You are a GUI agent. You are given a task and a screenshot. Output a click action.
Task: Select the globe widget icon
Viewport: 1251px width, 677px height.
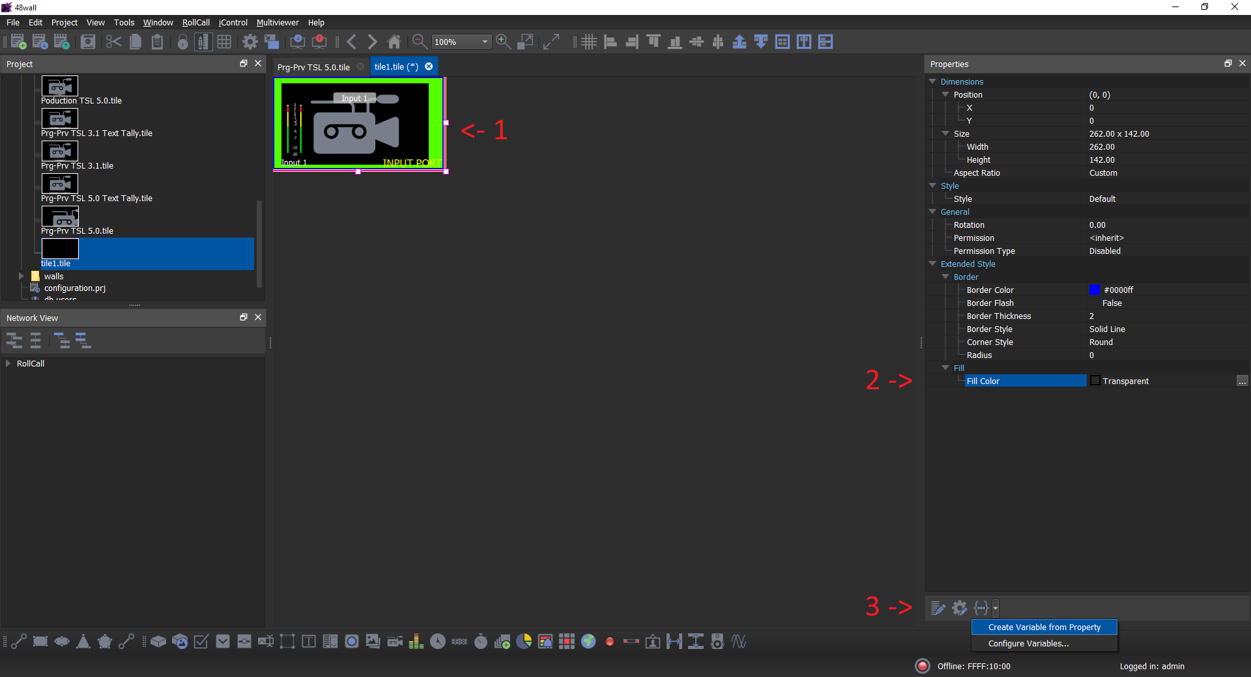[588, 642]
